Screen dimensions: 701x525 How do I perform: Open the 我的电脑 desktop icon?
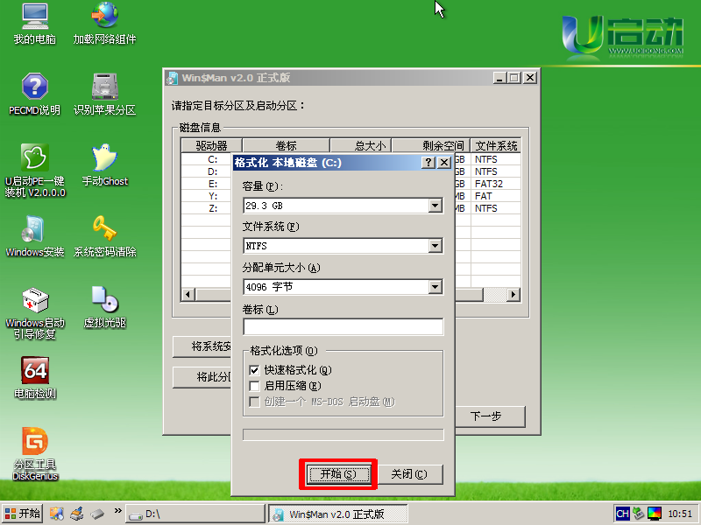tap(35, 24)
